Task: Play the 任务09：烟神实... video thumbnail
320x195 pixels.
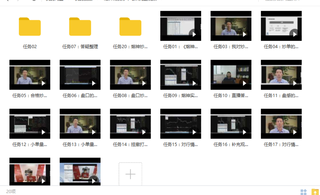Action: coord(181,75)
